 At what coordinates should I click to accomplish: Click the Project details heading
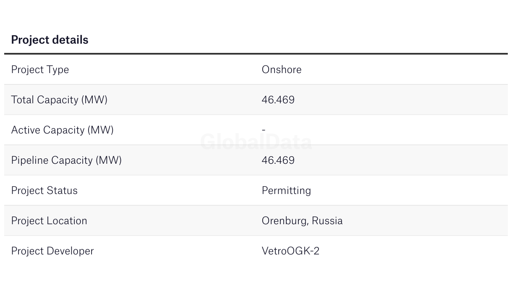[x=50, y=40]
